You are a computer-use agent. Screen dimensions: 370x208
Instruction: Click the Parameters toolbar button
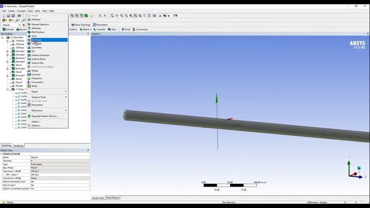100,25
